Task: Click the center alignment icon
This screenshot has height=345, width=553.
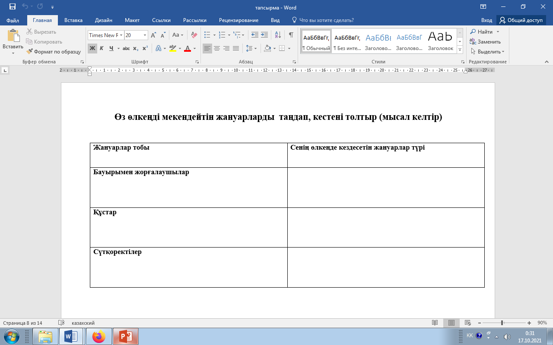Action: (217, 48)
